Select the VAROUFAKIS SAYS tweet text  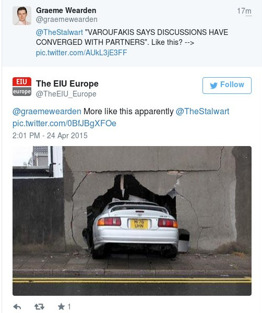[132, 38]
